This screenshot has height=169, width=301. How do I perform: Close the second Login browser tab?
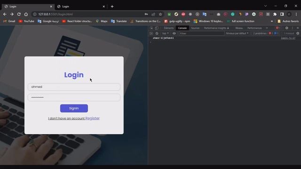coord(103,7)
